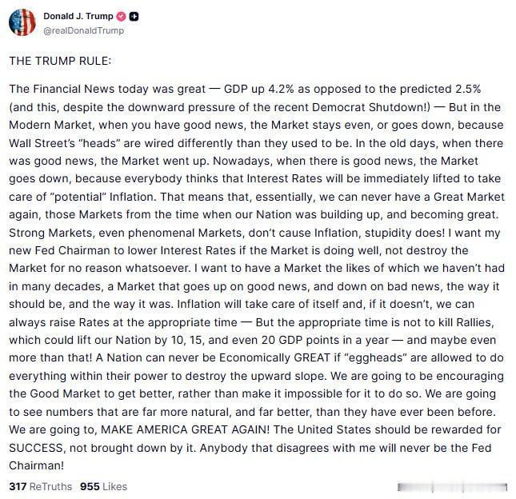This screenshot has width=516, height=499.
Task: View the 317 ReTruths list
Action: coord(41,486)
